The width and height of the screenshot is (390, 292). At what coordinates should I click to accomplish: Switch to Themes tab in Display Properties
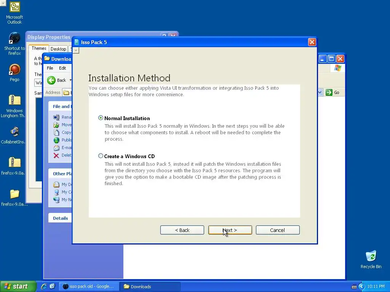click(39, 48)
